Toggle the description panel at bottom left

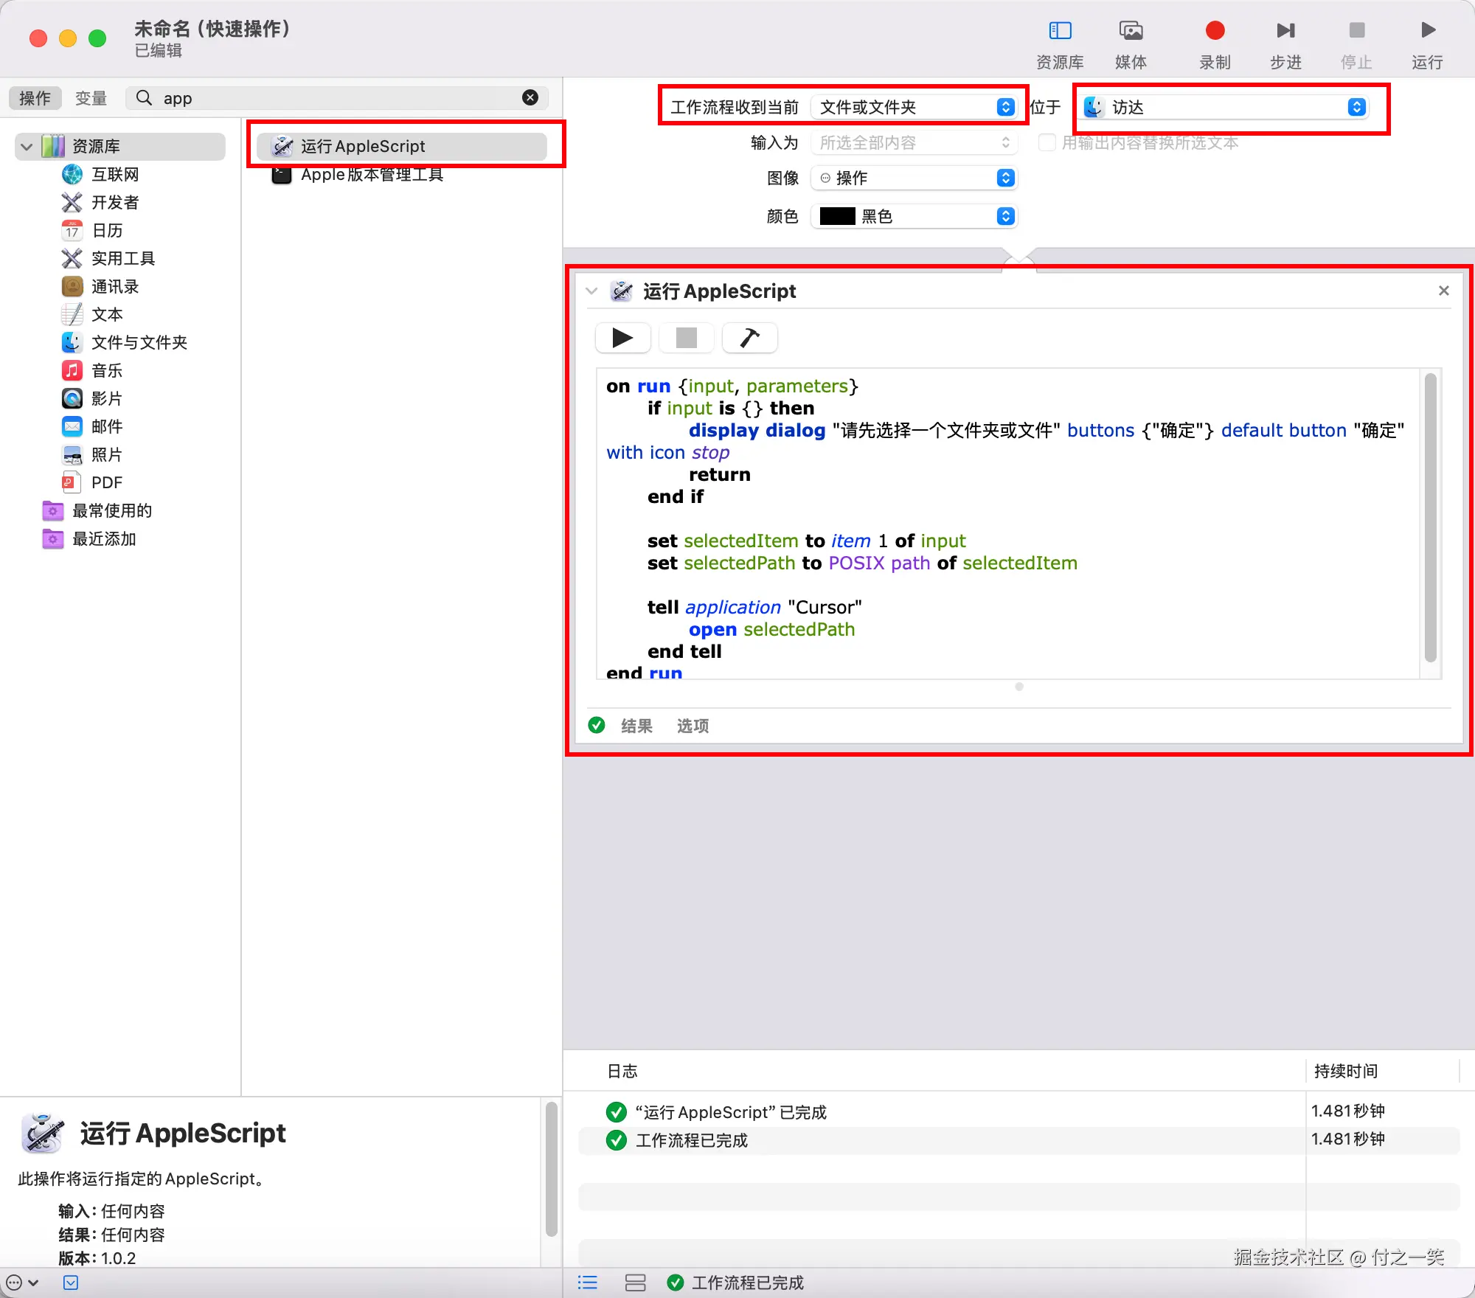[x=71, y=1283]
